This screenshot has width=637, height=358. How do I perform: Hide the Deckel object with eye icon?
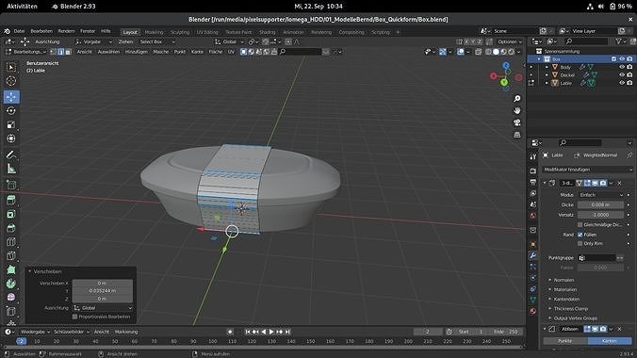[x=622, y=74]
